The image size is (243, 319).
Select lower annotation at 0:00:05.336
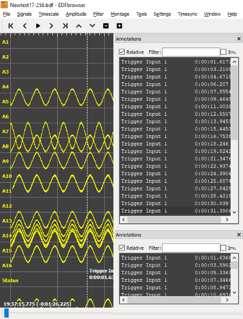[x=175, y=273]
